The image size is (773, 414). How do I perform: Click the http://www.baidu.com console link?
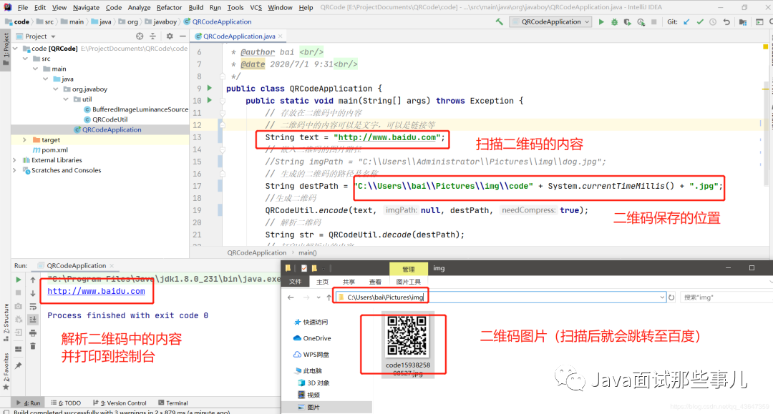coord(96,291)
